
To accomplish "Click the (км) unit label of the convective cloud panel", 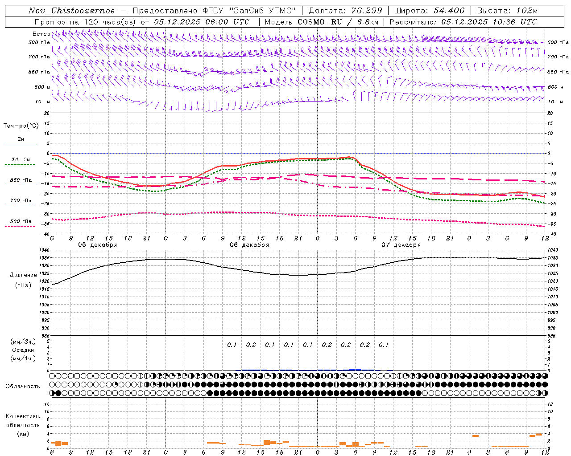I will (x=23, y=434).
